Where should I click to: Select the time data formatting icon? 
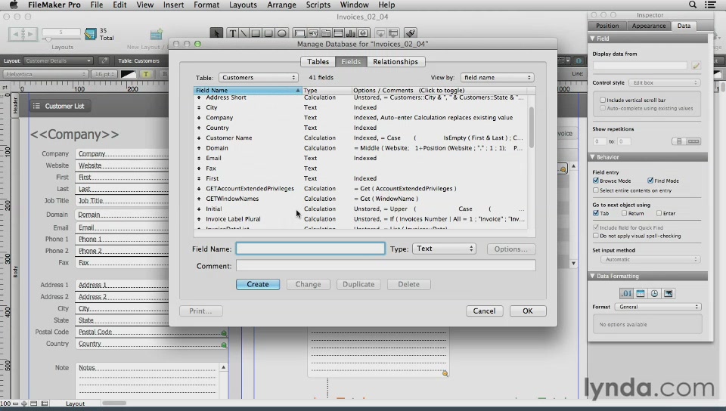click(654, 294)
